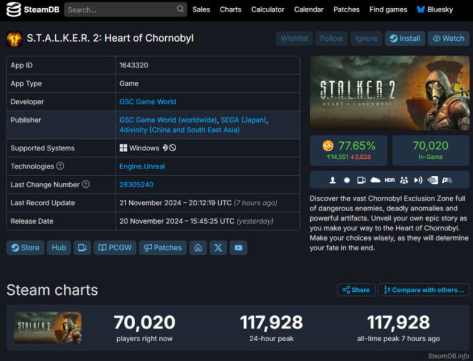Click the Watch button
The width and height of the screenshot is (473, 361).
click(x=448, y=39)
